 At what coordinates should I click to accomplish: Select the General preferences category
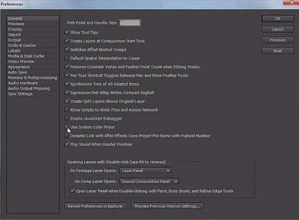pyautogui.click(x=33, y=18)
